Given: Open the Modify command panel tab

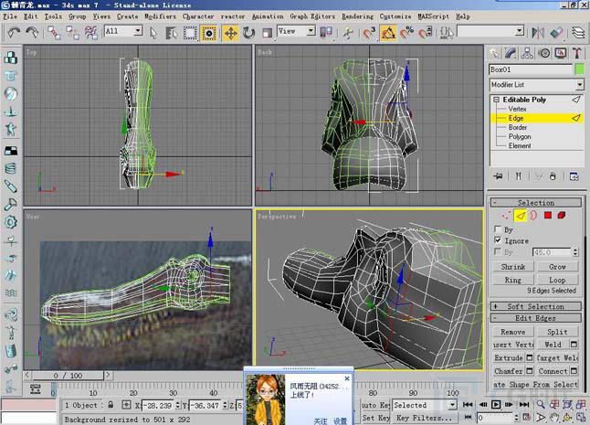Looking at the screenshot, I should coord(511,53).
